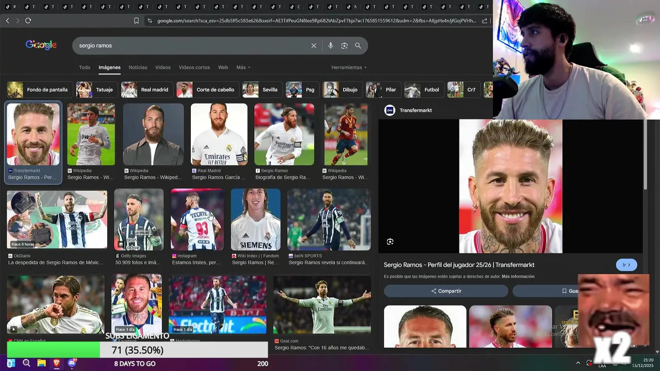Expand the Más dropdown

[243, 68]
